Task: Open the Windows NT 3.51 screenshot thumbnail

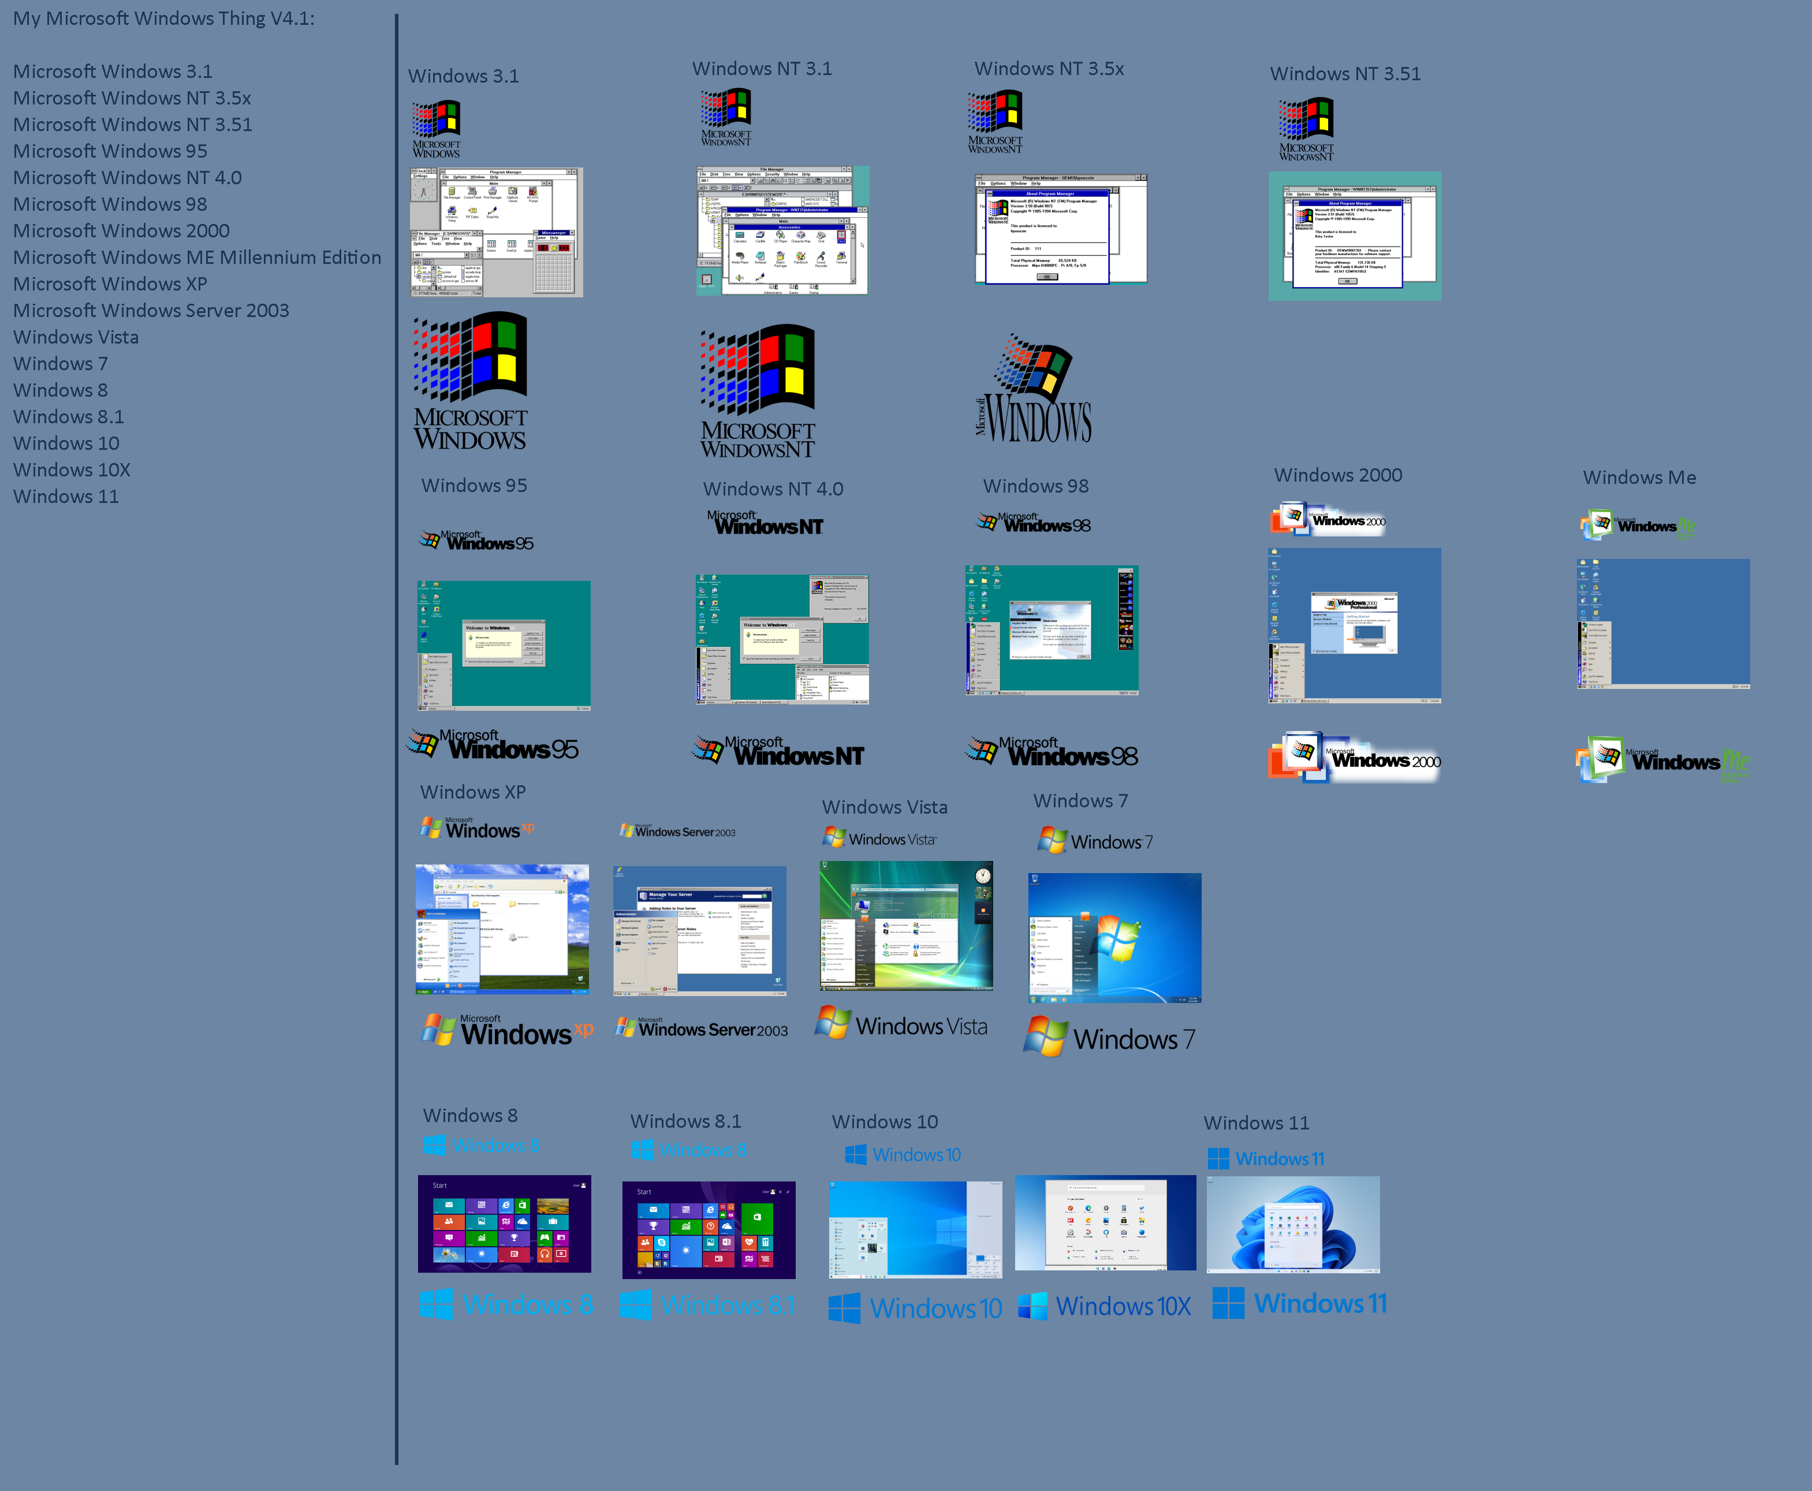Action: [x=1355, y=236]
